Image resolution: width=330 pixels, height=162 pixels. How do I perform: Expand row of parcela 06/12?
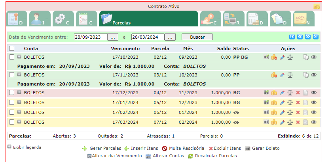click(19, 112)
